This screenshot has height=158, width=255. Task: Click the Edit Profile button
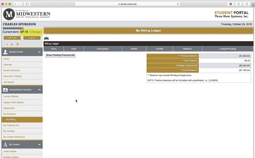12,38
